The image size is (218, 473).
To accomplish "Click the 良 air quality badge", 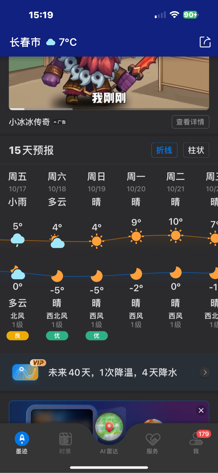I will point(18,336).
